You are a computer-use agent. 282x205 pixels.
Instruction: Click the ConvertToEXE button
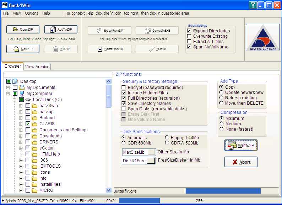[x=157, y=31]
